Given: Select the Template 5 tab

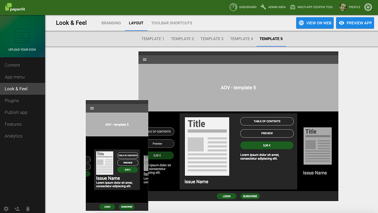Looking at the screenshot, I should (x=271, y=39).
